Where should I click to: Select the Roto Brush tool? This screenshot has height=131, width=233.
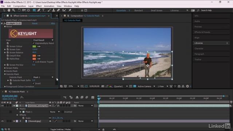pos(64,10)
